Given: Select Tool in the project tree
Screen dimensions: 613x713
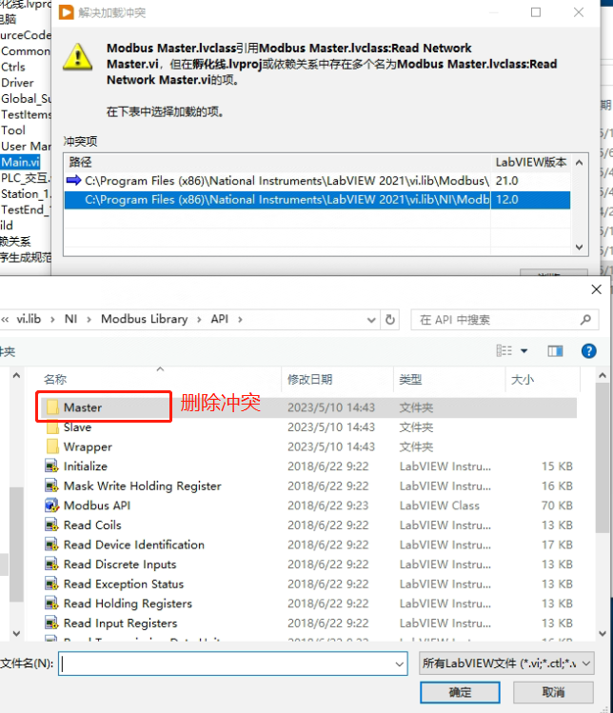Looking at the screenshot, I should [x=13, y=130].
